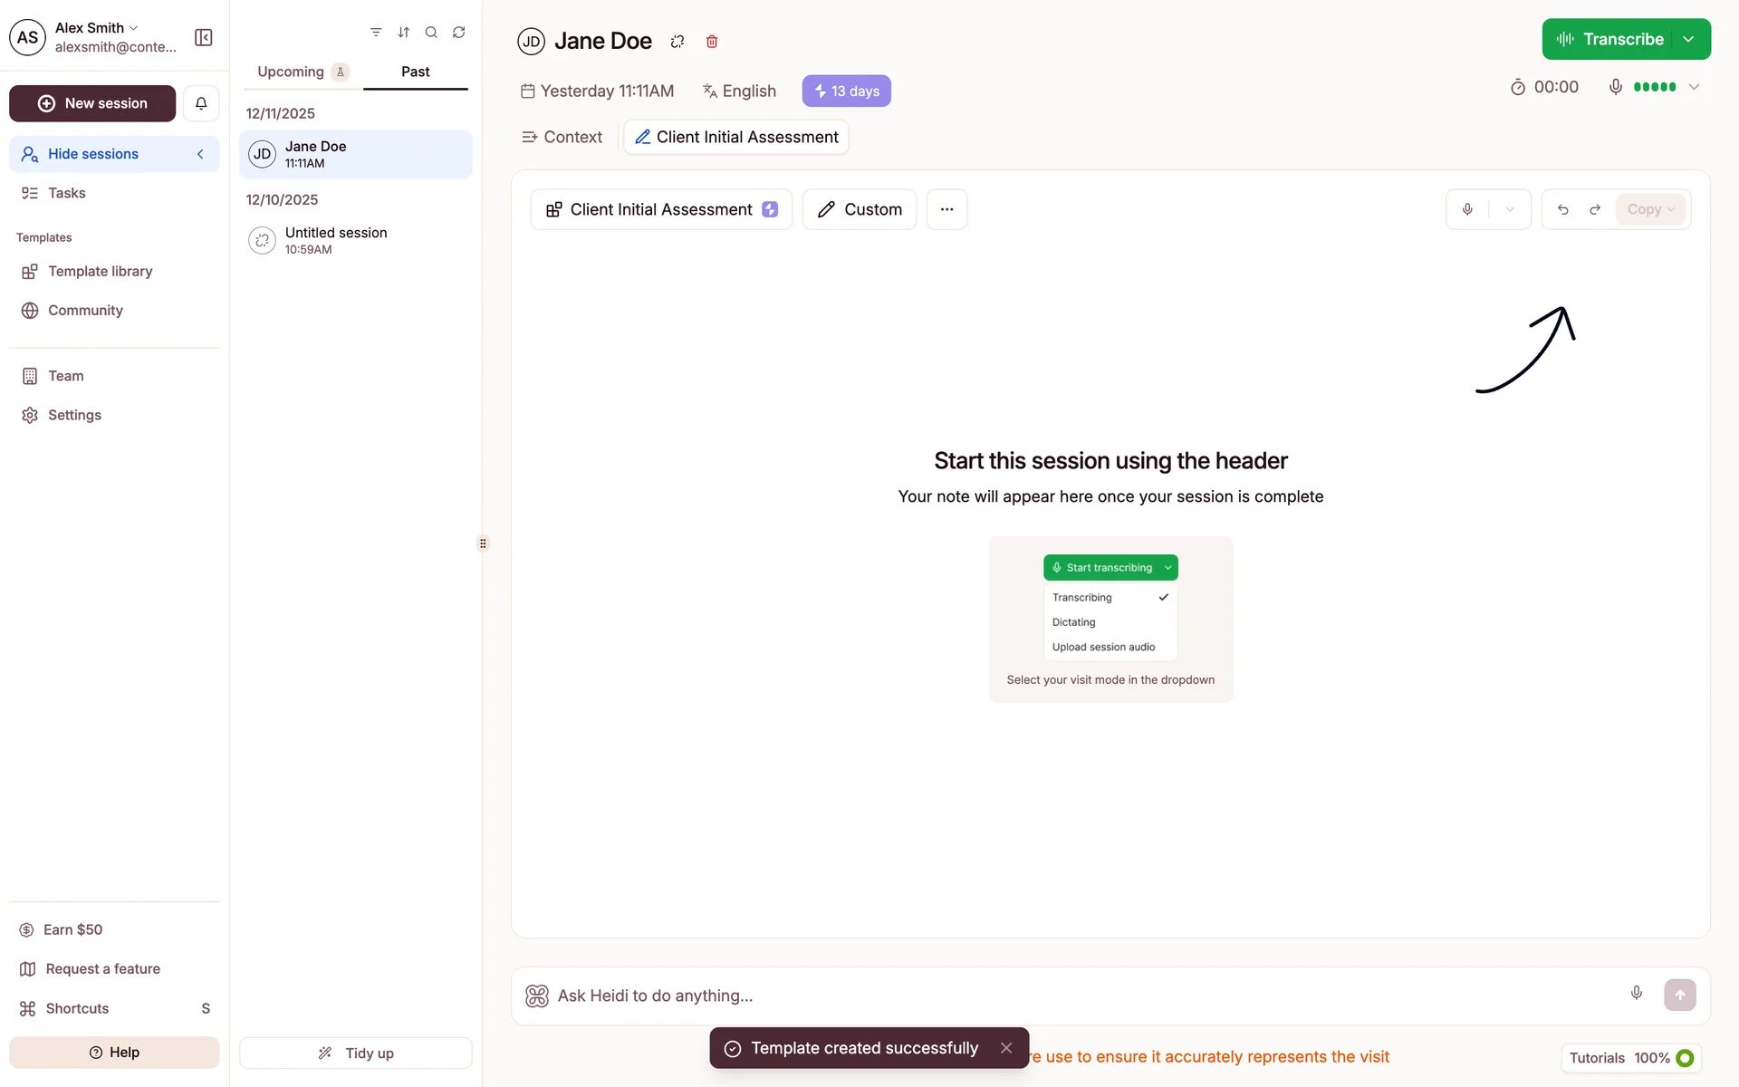
Task: Collapse the sidebar panel icon
Action: 204,37
